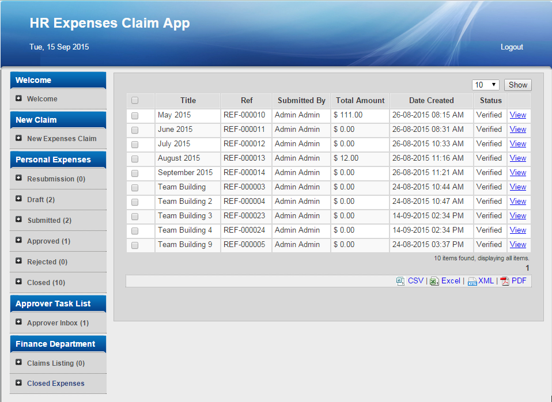The height and width of the screenshot is (402, 552).
Task: Select the Team Building 9 row checkbox
Action: tap(135, 245)
